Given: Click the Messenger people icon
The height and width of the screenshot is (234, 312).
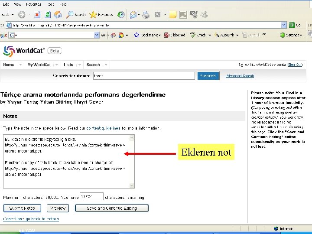Looking at the screenshot, I should click(204, 15).
